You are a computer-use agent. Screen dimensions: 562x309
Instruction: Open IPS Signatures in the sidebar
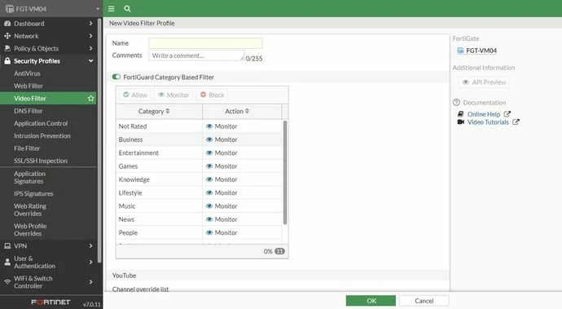click(33, 193)
